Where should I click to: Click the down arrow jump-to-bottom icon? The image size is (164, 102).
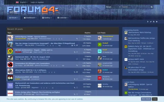click(157, 22)
